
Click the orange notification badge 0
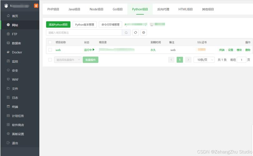pyautogui.click(x=36, y=6)
